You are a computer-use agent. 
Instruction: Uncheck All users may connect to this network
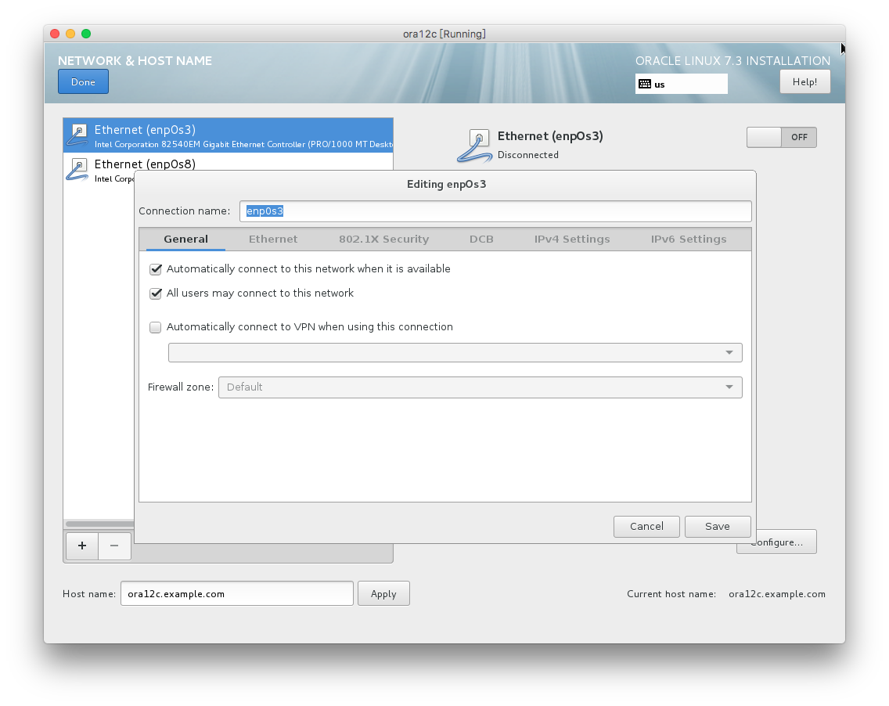point(156,294)
